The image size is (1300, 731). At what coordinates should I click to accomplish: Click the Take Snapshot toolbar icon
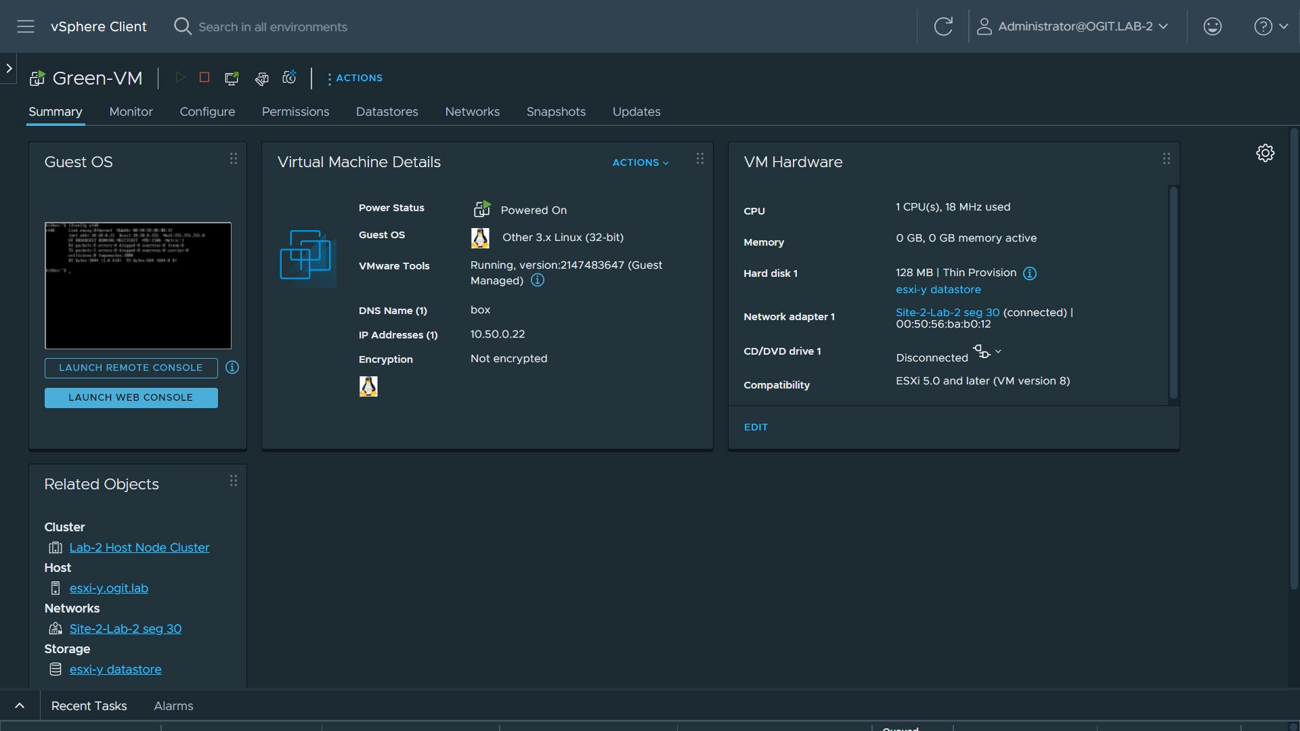pos(290,78)
